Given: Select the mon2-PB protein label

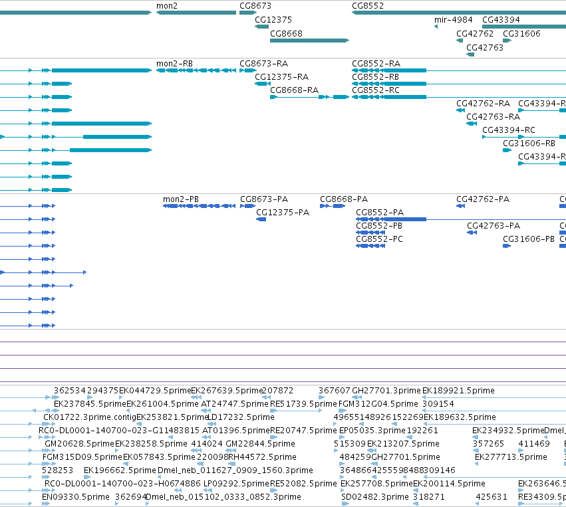Looking at the screenshot, I should click(181, 199).
